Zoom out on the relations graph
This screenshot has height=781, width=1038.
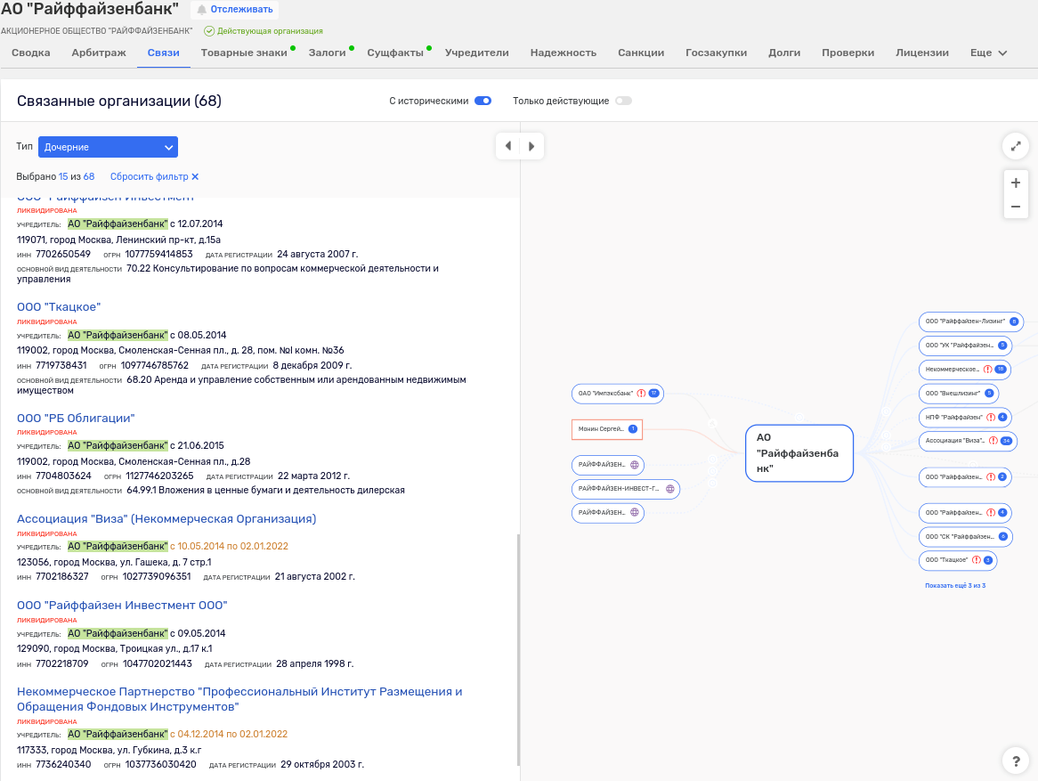click(1016, 206)
